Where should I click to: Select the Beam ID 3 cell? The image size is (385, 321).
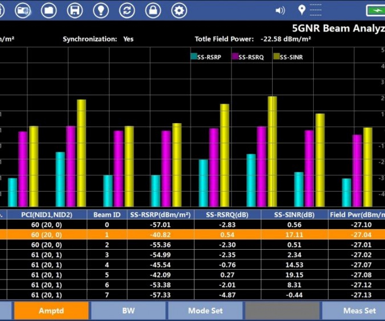coord(107,255)
